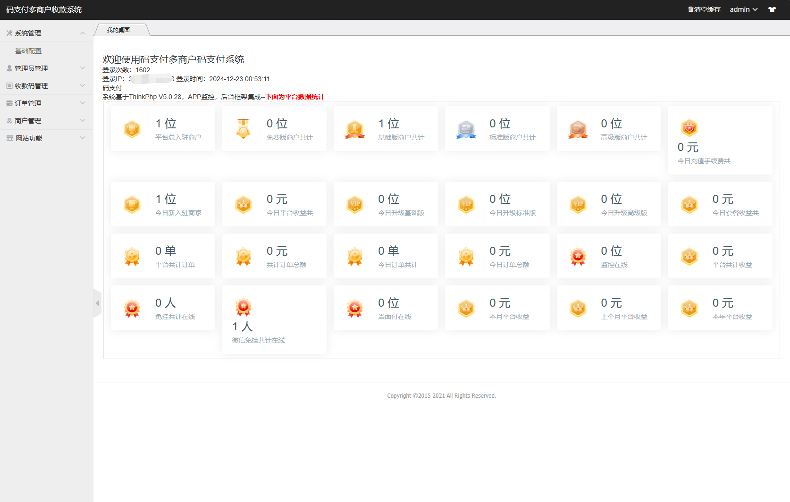Click the document icon beside 收款码管理
This screenshot has width=790, height=502.
pyautogui.click(x=8, y=85)
